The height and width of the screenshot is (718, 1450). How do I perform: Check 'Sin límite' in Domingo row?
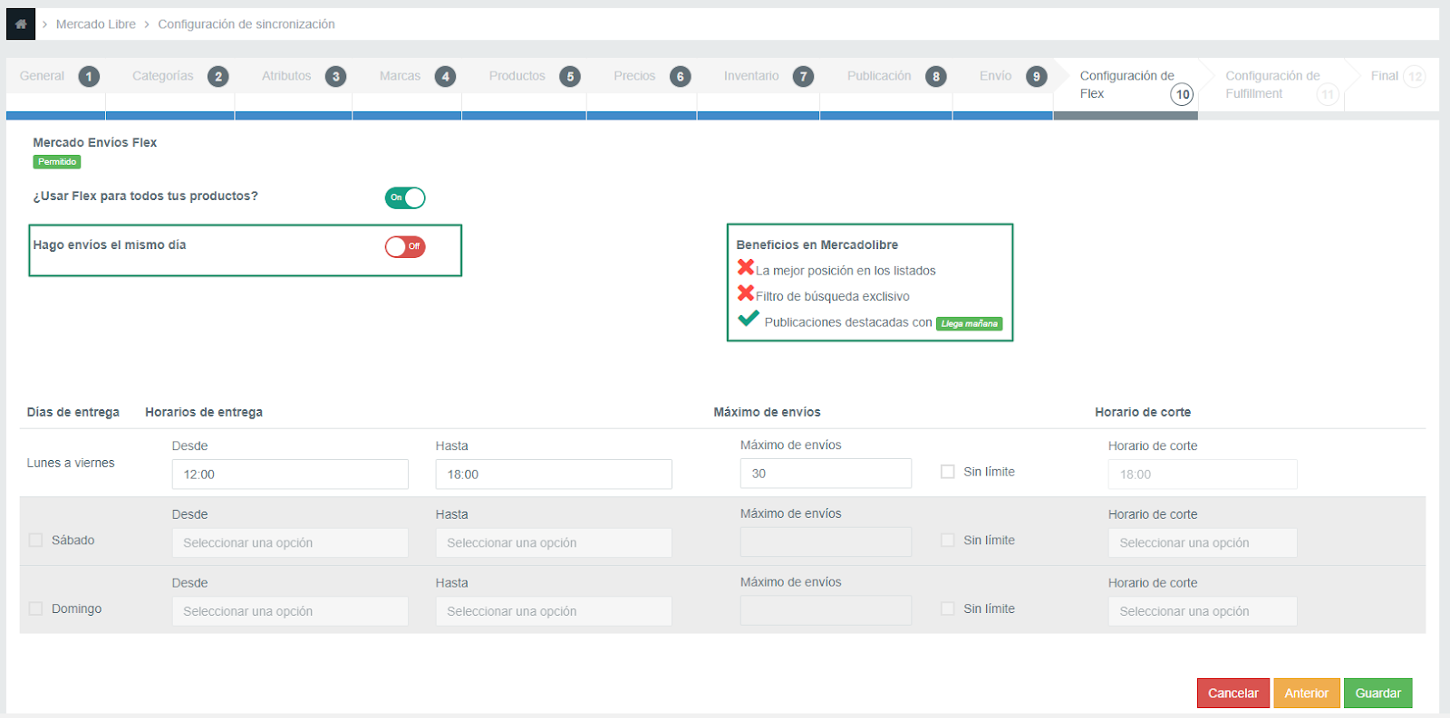(x=948, y=609)
